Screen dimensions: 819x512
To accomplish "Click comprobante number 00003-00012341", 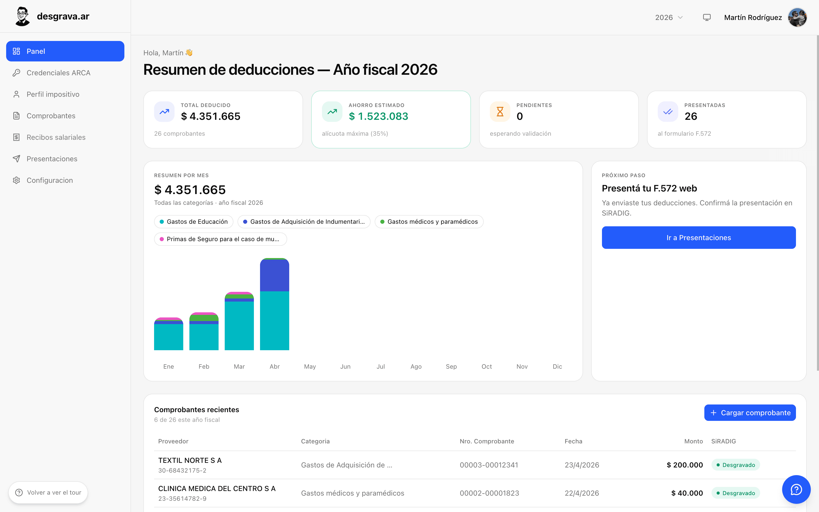I will [489, 465].
